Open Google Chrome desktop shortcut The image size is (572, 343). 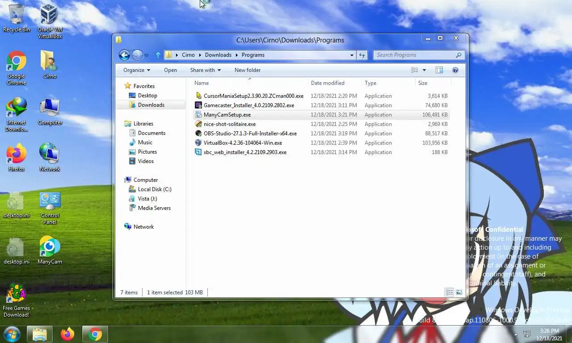[17, 68]
